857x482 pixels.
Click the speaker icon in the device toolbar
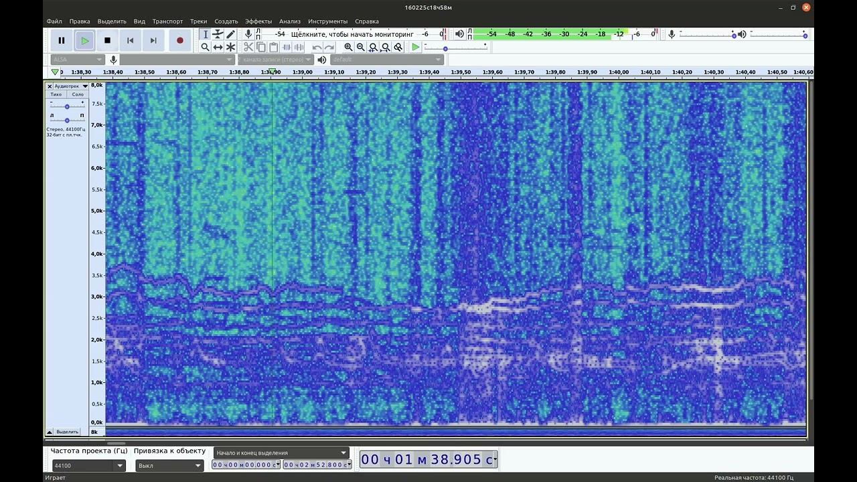(x=322, y=60)
